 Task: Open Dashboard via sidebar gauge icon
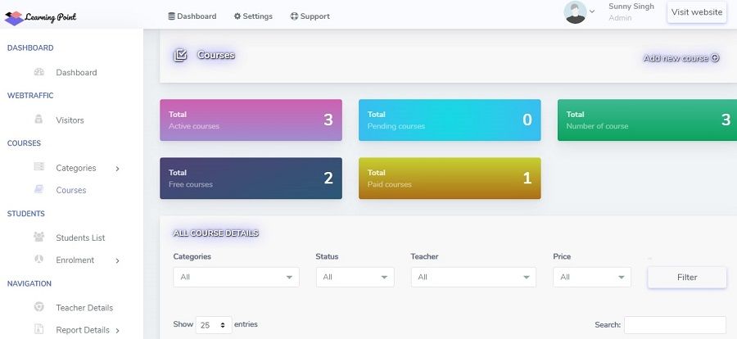coord(39,72)
